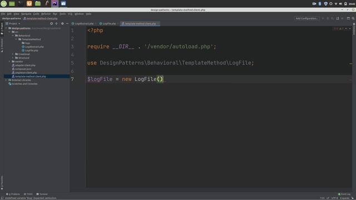Click the Expand/Collapse All icon in Project panel
This screenshot has height=200, width=356.
click(x=57, y=23)
